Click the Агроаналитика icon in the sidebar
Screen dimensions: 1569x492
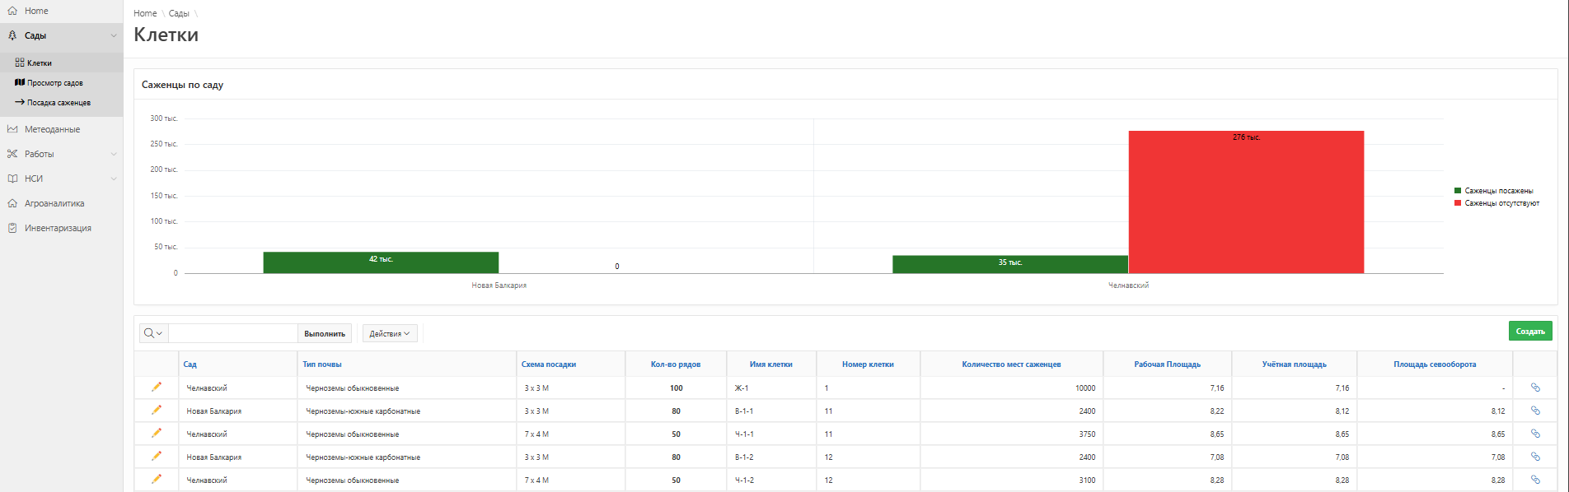pyautogui.click(x=12, y=203)
